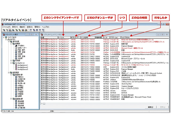The width and height of the screenshot is (171, 128).
Task: Click the server icon beside XenAppServer3
Action: point(16,69)
